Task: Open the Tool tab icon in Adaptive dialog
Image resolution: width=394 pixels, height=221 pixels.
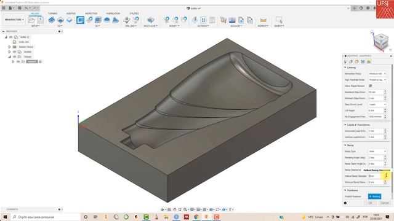Action: click(x=345, y=61)
